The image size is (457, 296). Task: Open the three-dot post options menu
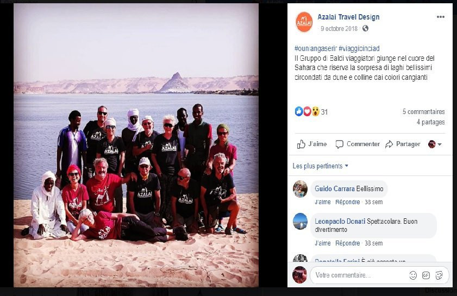pos(440,17)
